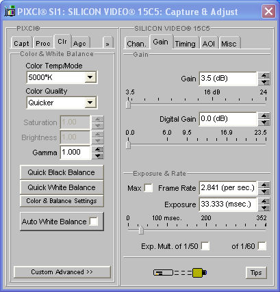280x292 pixels.
Task: Open the Agc tab
Action: tap(80, 43)
